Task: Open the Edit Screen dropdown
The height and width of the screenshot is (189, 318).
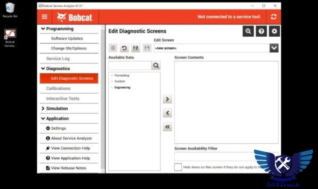Action: point(274,48)
